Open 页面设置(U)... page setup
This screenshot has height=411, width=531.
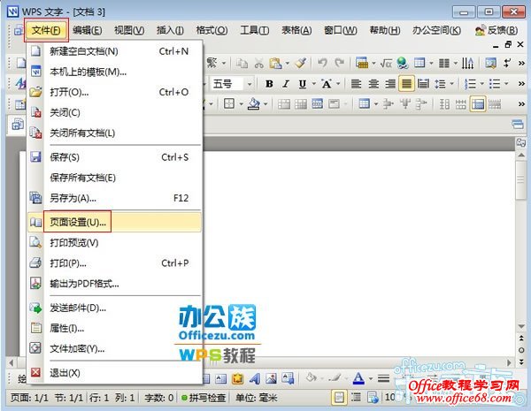[x=115, y=222]
